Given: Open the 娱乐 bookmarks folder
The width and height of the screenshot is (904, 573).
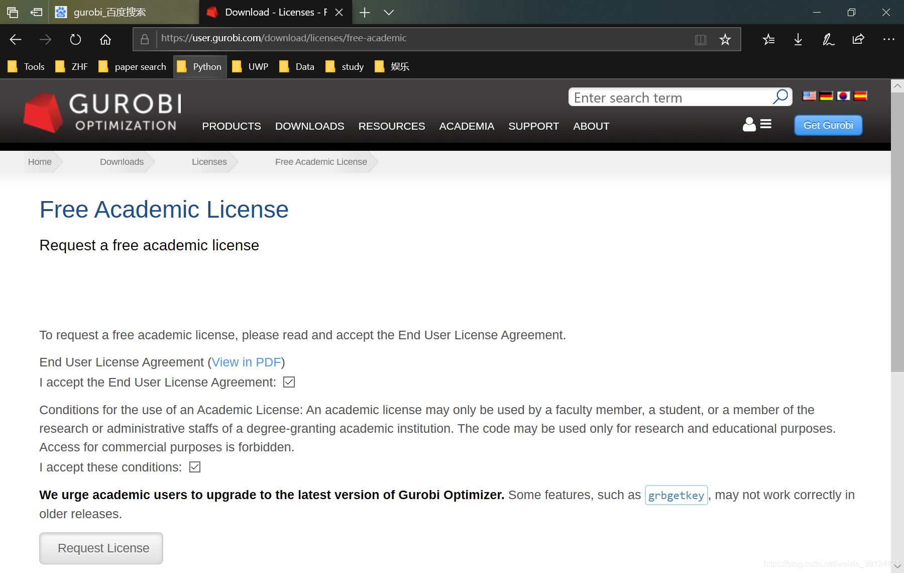Looking at the screenshot, I should point(392,66).
